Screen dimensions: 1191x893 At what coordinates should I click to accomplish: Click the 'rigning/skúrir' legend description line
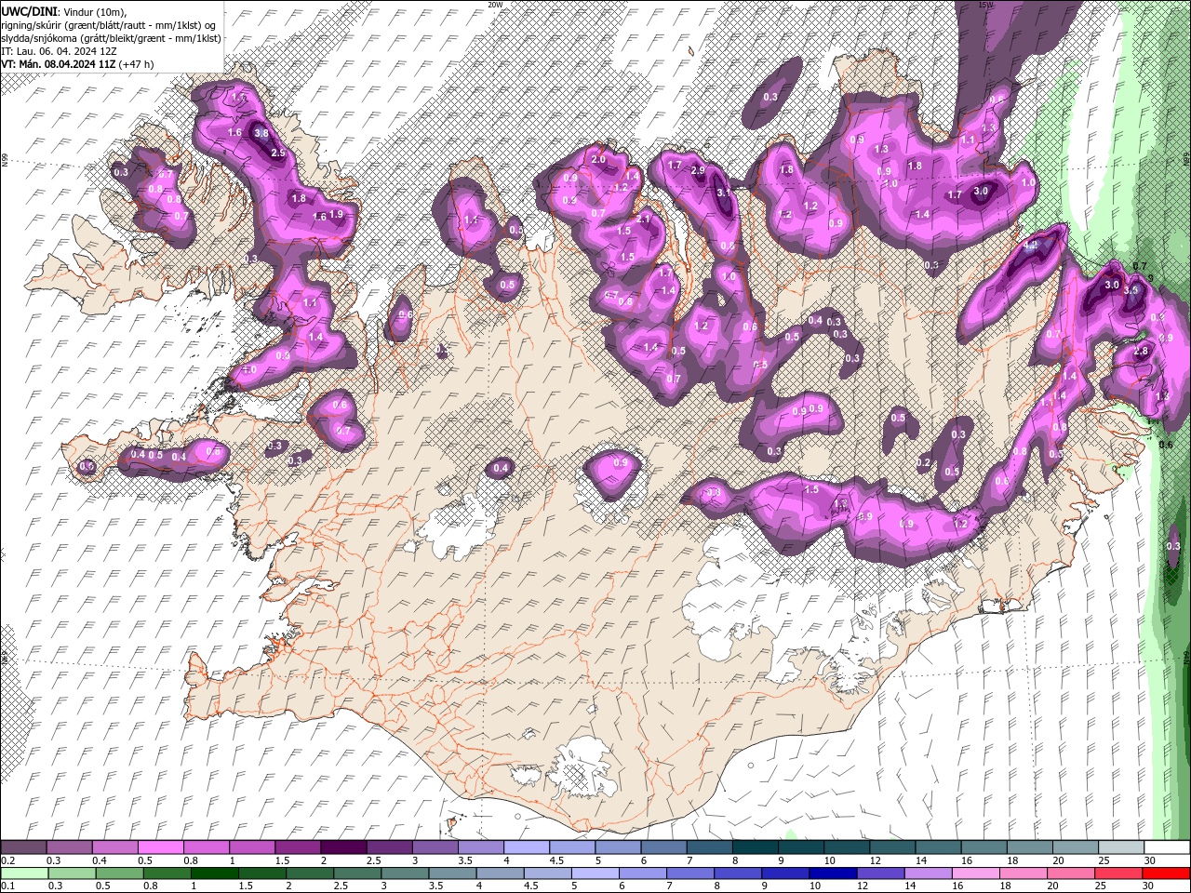tap(110, 24)
